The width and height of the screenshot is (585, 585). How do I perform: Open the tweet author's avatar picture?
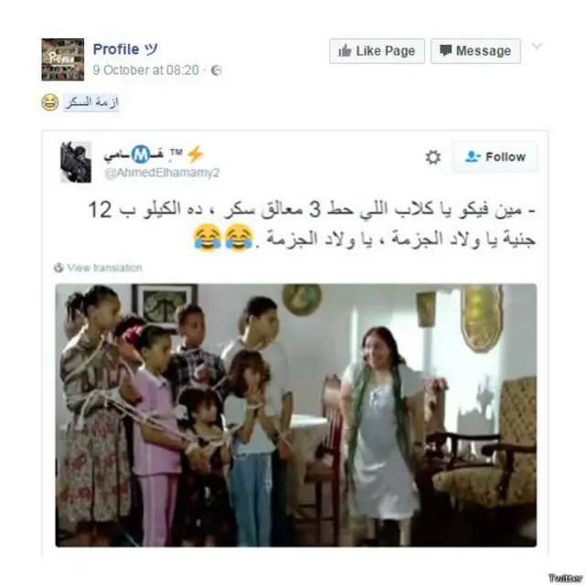click(x=76, y=162)
